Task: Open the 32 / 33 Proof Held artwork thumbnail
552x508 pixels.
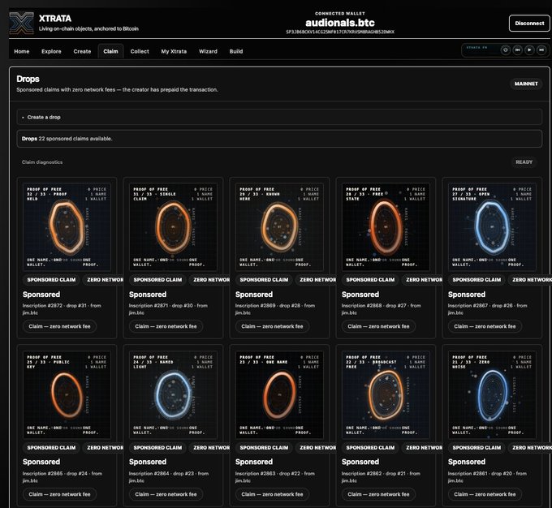Action: (67, 227)
